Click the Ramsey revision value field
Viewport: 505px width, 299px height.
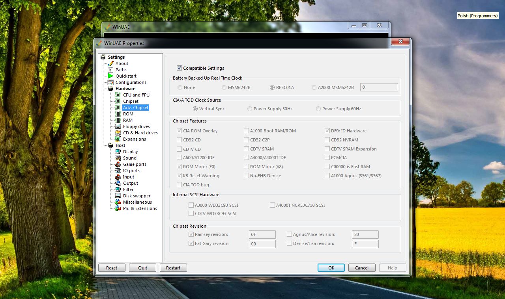coord(262,234)
